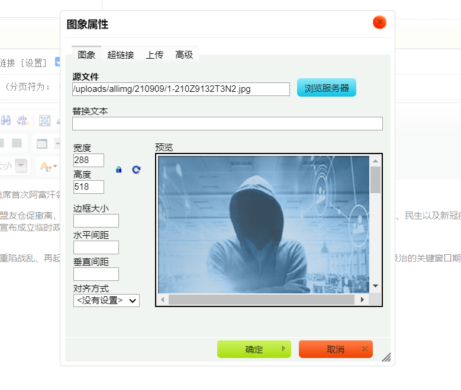
Task: Click the Select All icon in editor toolbar
Action: point(45,120)
